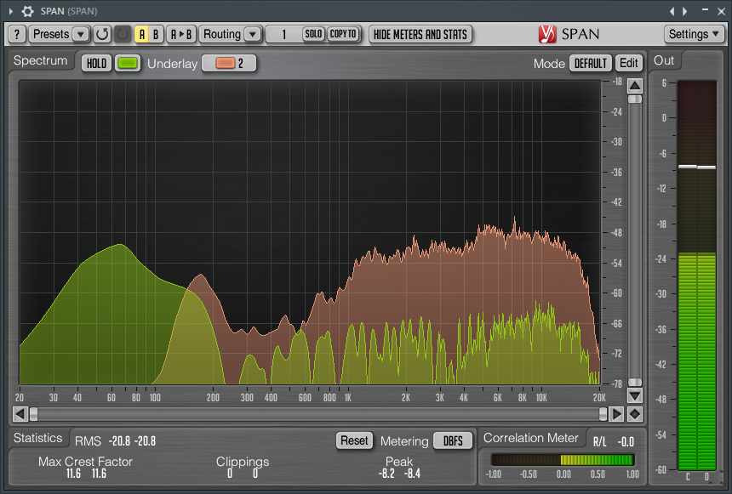Click the mode Edit button
The width and height of the screenshot is (732, 494).
629,63
